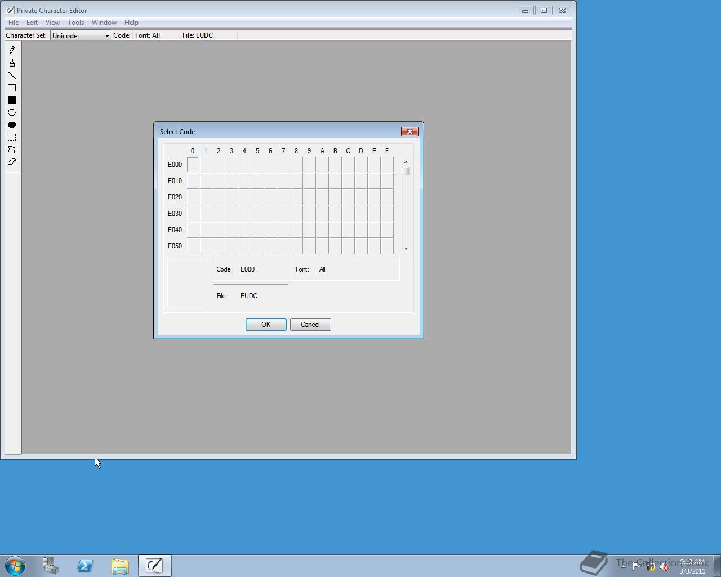The image size is (721, 577).
Task: Select the Hollow Ellipse tool
Action: [12, 113]
